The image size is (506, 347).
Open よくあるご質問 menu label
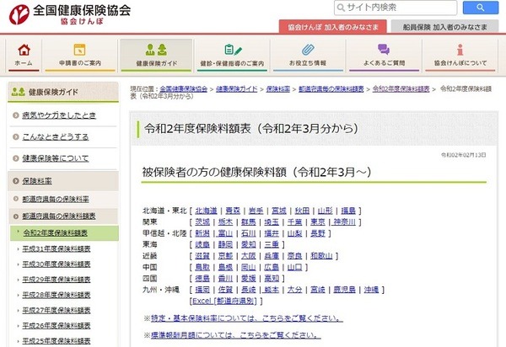(x=384, y=63)
